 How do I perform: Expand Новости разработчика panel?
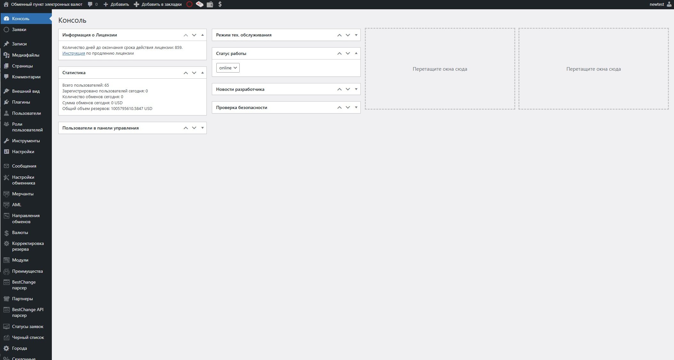356,89
